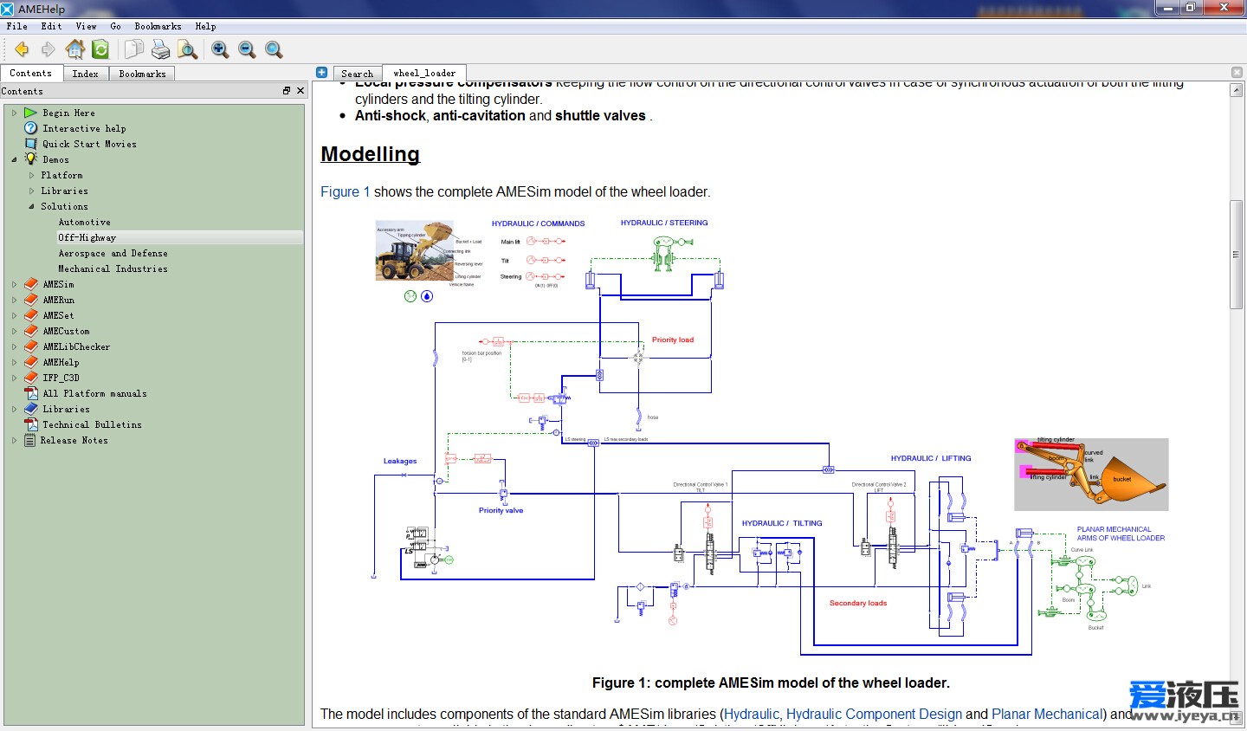Expand the Begin Here tree node
1247x731 pixels.
click(x=14, y=113)
